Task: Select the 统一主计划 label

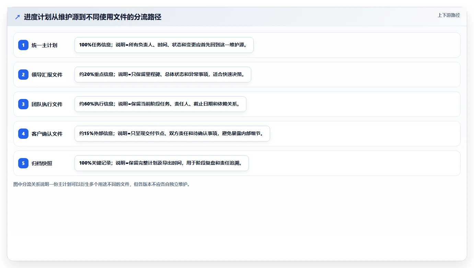Action: click(44, 45)
